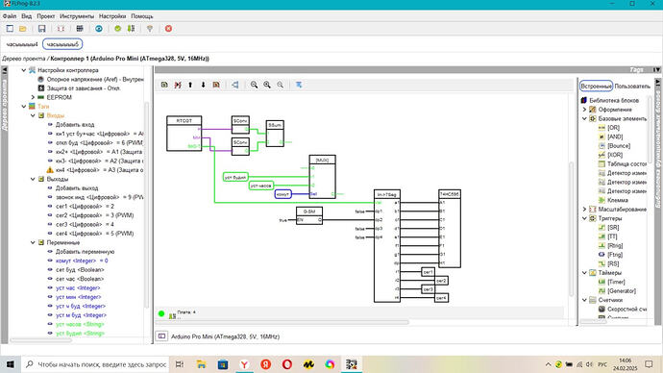Image resolution: width=663 pixels, height=373 pixels.
Task: Open the Настройки menu
Action: pyautogui.click(x=112, y=16)
